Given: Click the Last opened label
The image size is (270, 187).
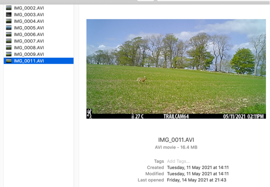Looking at the screenshot, I should (x=151, y=180).
